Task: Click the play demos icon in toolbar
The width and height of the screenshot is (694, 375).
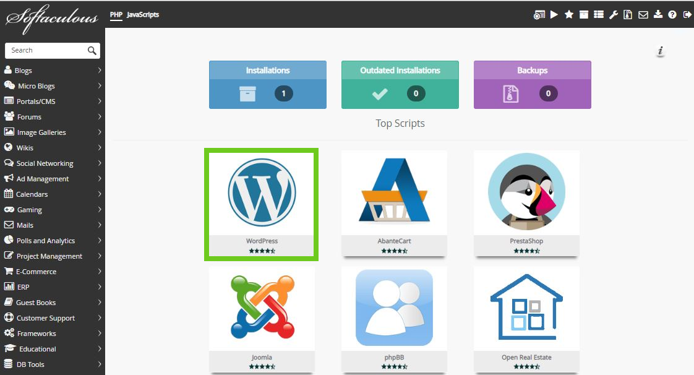Action: (x=554, y=15)
